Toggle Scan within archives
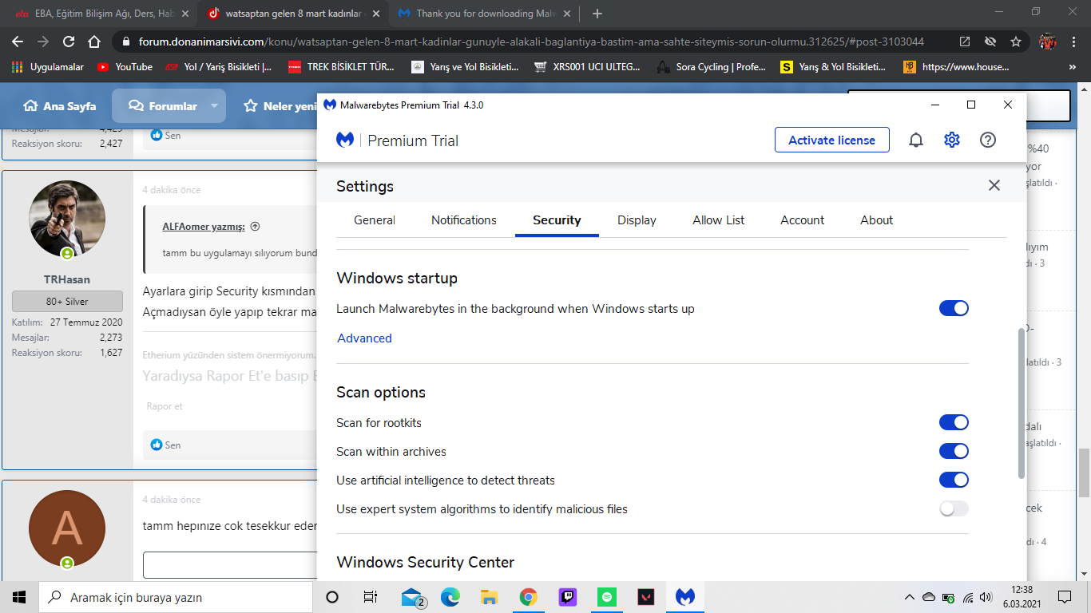Image resolution: width=1091 pixels, height=613 pixels. [x=954, y=451]
